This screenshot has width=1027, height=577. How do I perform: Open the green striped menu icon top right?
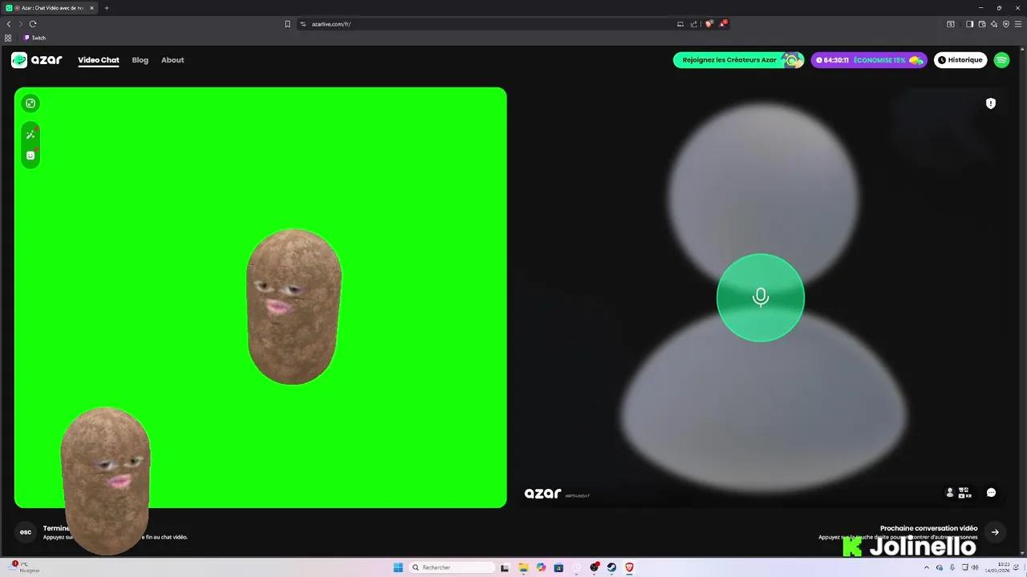(x=1001, y=59)
